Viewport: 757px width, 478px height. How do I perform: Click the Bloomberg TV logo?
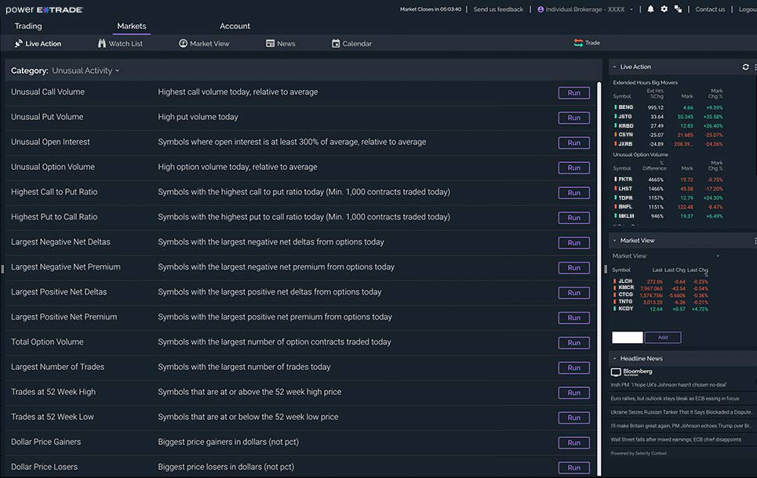pos(631,372)
